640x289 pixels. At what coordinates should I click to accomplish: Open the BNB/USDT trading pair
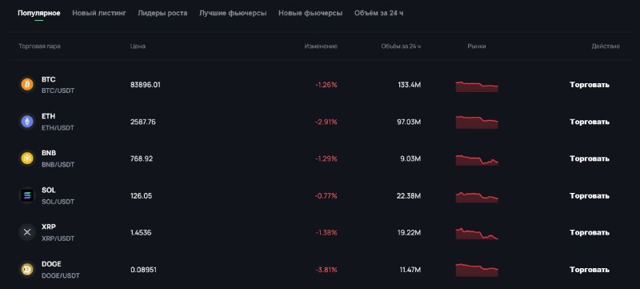pyautogui.click(x=58, y=164)
